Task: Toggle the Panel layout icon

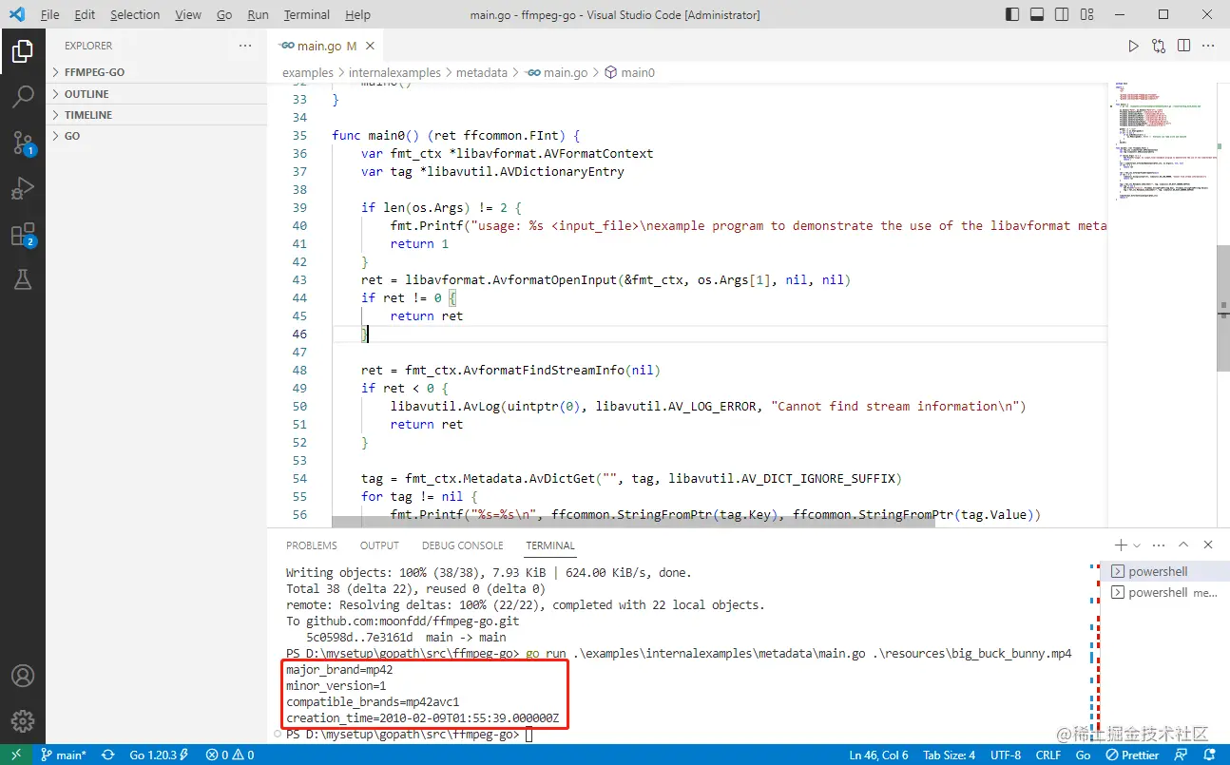Action: (1037, 15)
